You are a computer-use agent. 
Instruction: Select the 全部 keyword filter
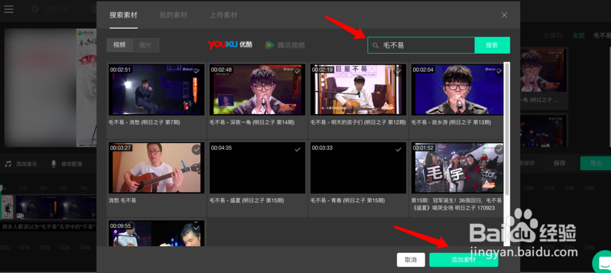(578, 35)
